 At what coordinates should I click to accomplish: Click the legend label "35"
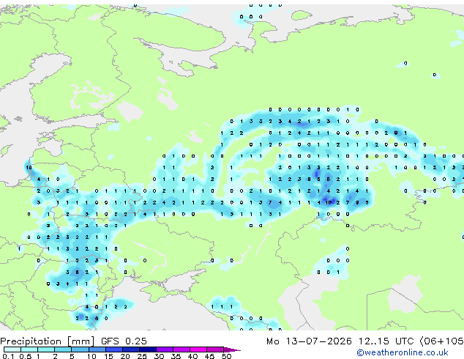pyautogui.click(x=176, y=356)
